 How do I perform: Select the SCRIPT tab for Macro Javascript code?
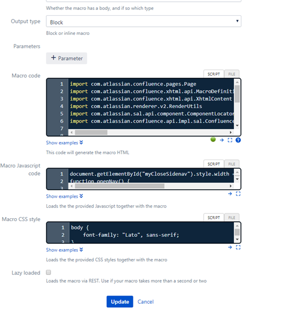[x=214, y=164]
